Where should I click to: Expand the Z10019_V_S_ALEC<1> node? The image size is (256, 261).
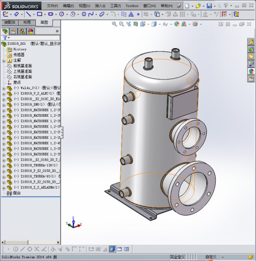[4, 95]
